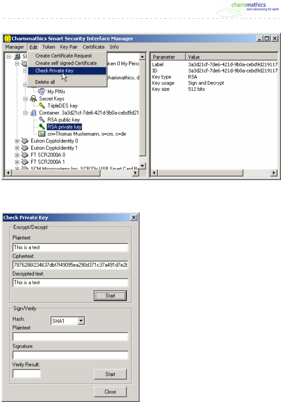Select the FT SCR2000A 0 label
Screen dimensions: 281x402
pos(48,155)
